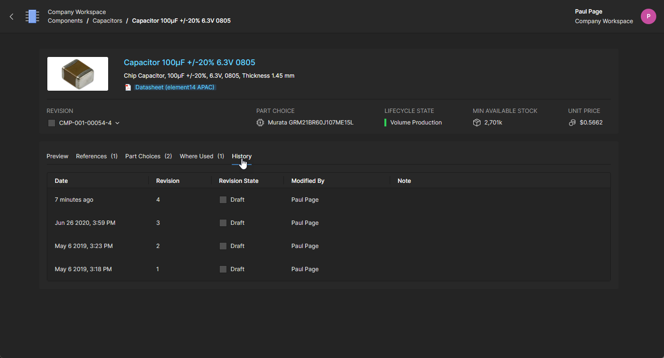Image resolution: width=664 pixels, height=358 pixels.
Task: Expand the CMP-001-00054-4 revision dropdown
Action: (117, 123)
